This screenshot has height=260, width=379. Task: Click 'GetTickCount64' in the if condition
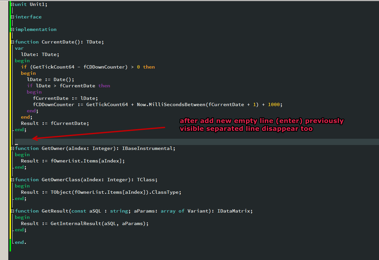click(54, 67)
